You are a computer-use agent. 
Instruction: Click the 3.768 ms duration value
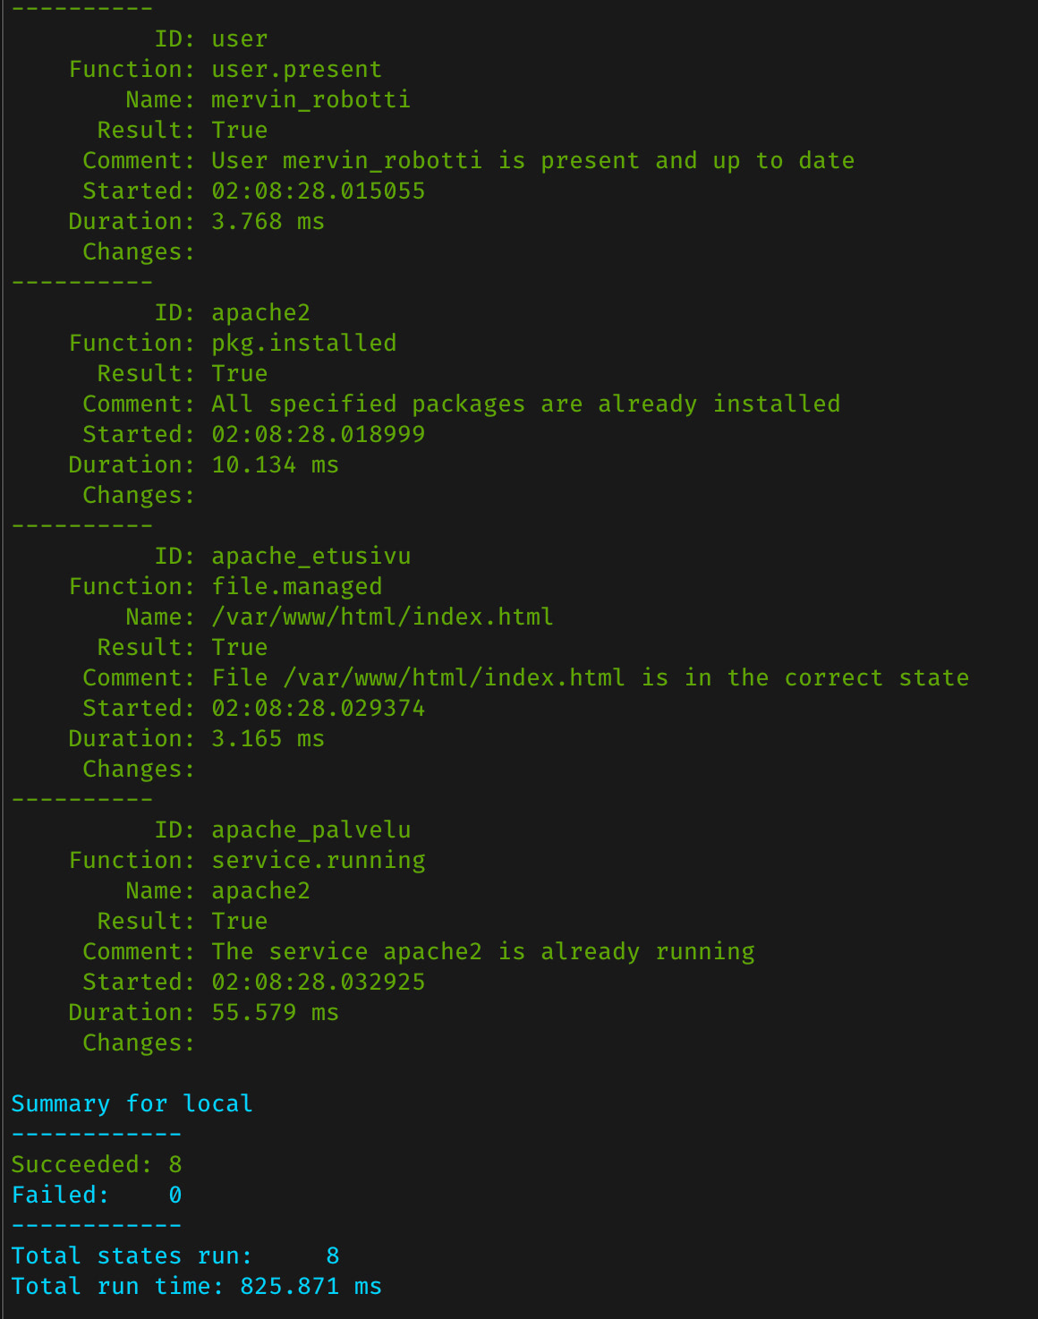(x=268, y=222)
